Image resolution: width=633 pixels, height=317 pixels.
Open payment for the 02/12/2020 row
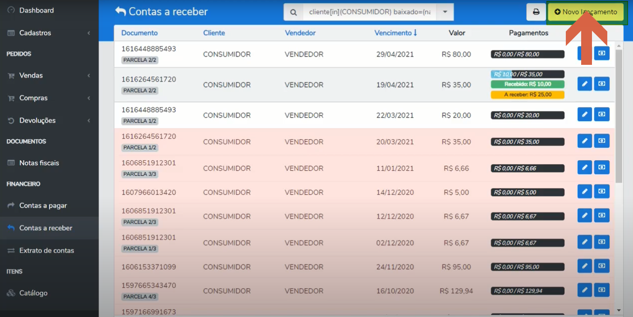pos(601,242)
